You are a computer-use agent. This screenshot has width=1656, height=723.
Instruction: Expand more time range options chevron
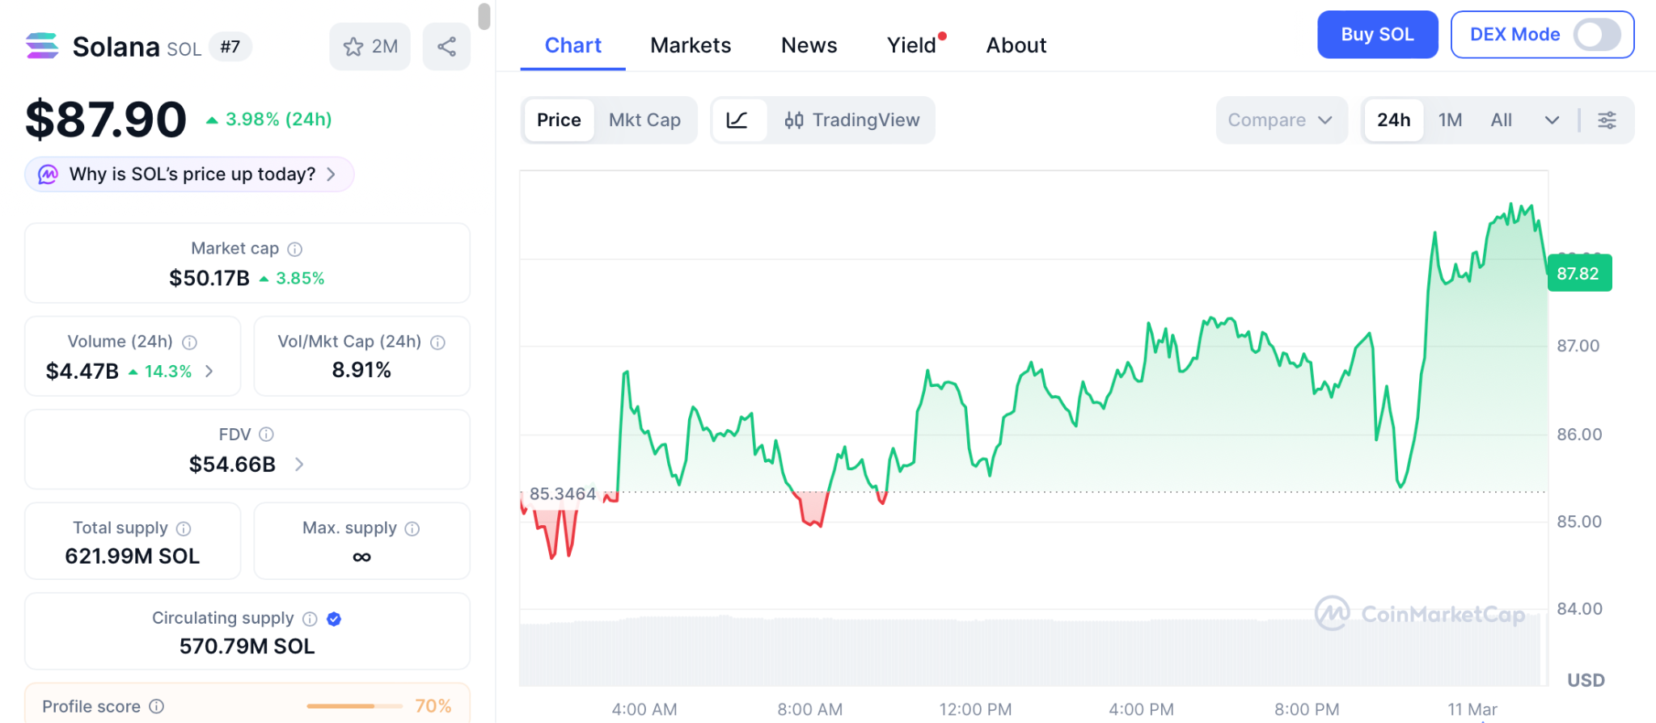coord(1552,120)
